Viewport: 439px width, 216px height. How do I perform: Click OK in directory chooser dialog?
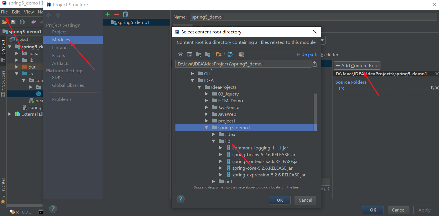coord(280,200)
